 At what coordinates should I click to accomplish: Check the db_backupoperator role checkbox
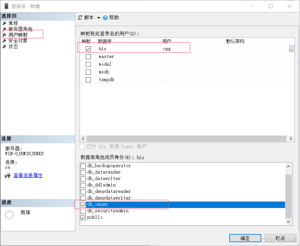pos(83,166)
